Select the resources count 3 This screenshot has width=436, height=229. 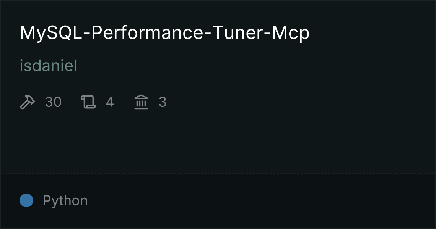[x=163, y=102]
